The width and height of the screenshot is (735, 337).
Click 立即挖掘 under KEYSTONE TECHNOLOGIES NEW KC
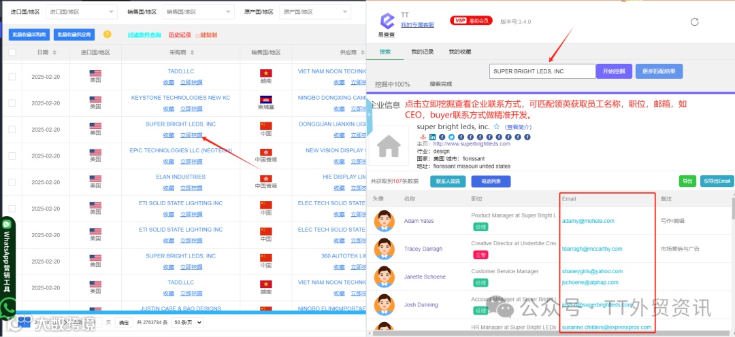point(192,109)
